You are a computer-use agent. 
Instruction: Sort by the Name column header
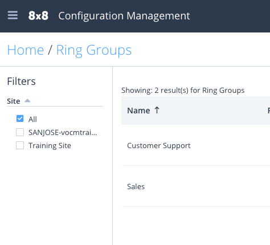point(138,111)
